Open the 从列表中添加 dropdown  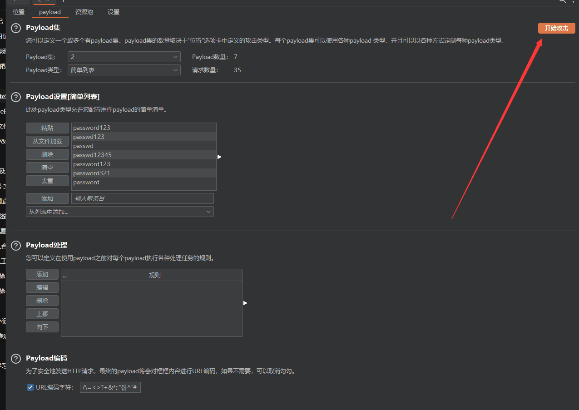[119, 212]
